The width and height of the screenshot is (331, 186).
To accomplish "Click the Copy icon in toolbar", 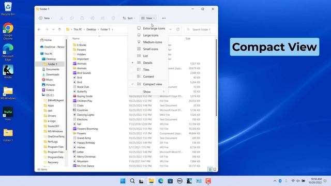I will click(72, 19).
